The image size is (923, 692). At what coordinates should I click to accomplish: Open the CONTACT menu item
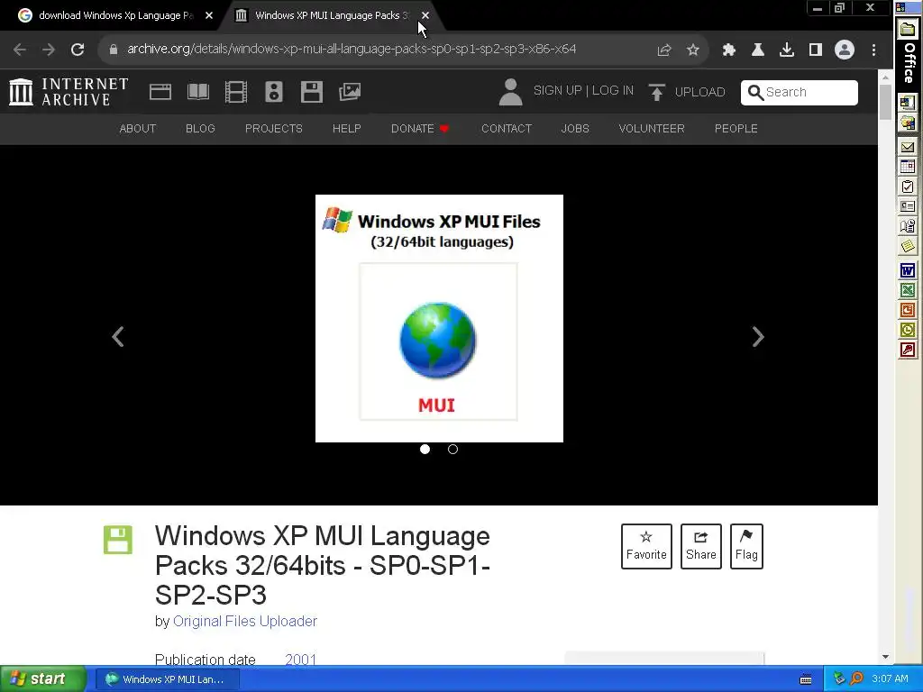tap(507, 128)
